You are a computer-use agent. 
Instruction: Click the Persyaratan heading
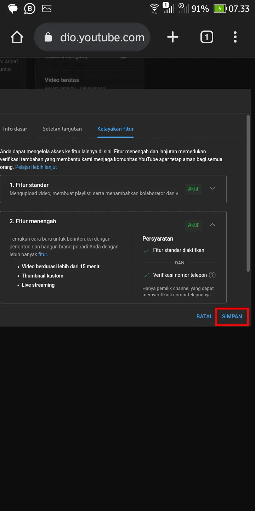158,239
